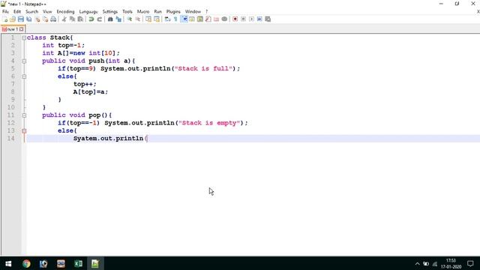Click the "Stack is empty" string
Screen dimensions: 480x270
pyautogui.click(x=209, y=123)
